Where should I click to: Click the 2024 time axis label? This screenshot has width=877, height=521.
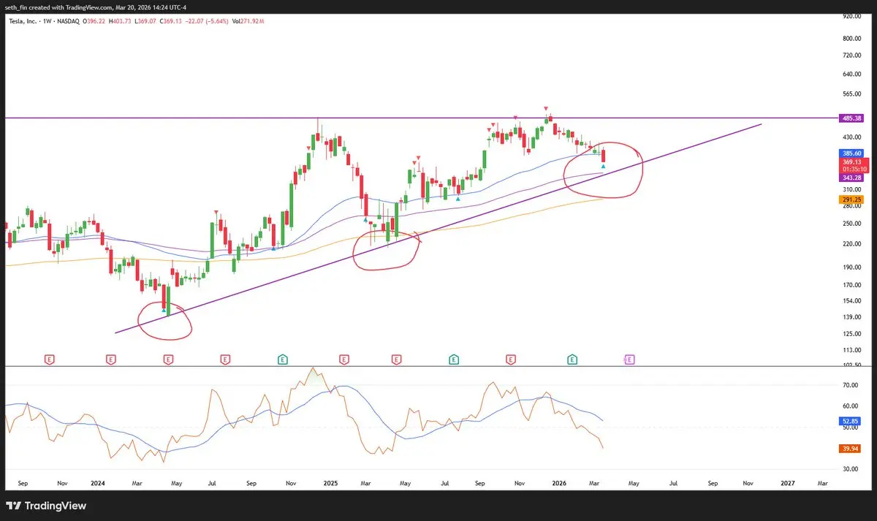(98, 483)
